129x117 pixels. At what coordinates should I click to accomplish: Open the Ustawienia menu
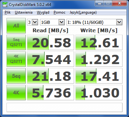pos(24,12)
